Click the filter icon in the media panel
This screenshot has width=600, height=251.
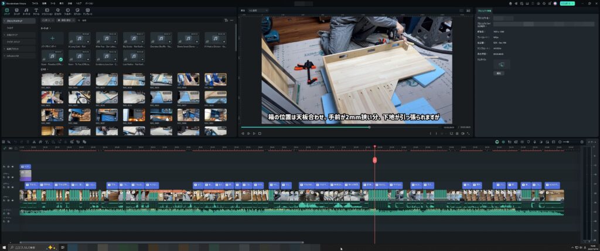225,20
